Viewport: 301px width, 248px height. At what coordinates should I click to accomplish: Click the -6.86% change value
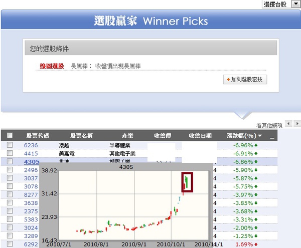pyautogui.click(x=243, y=162)
